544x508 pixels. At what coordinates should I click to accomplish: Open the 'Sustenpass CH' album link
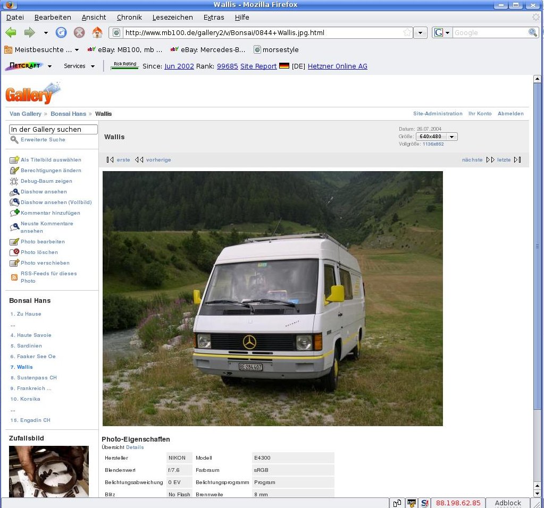[x=36, y=378]
